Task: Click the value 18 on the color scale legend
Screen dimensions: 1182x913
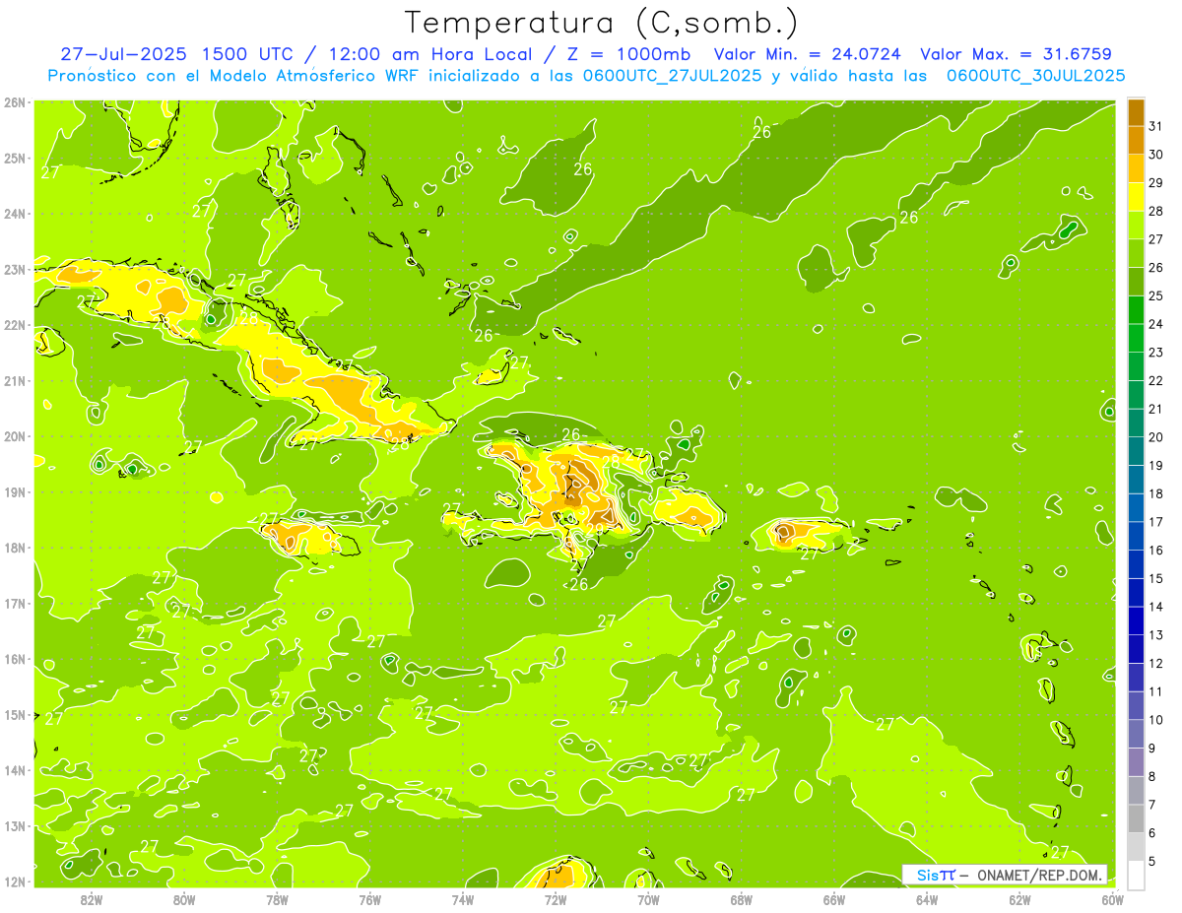Action: pos(1156,494)
